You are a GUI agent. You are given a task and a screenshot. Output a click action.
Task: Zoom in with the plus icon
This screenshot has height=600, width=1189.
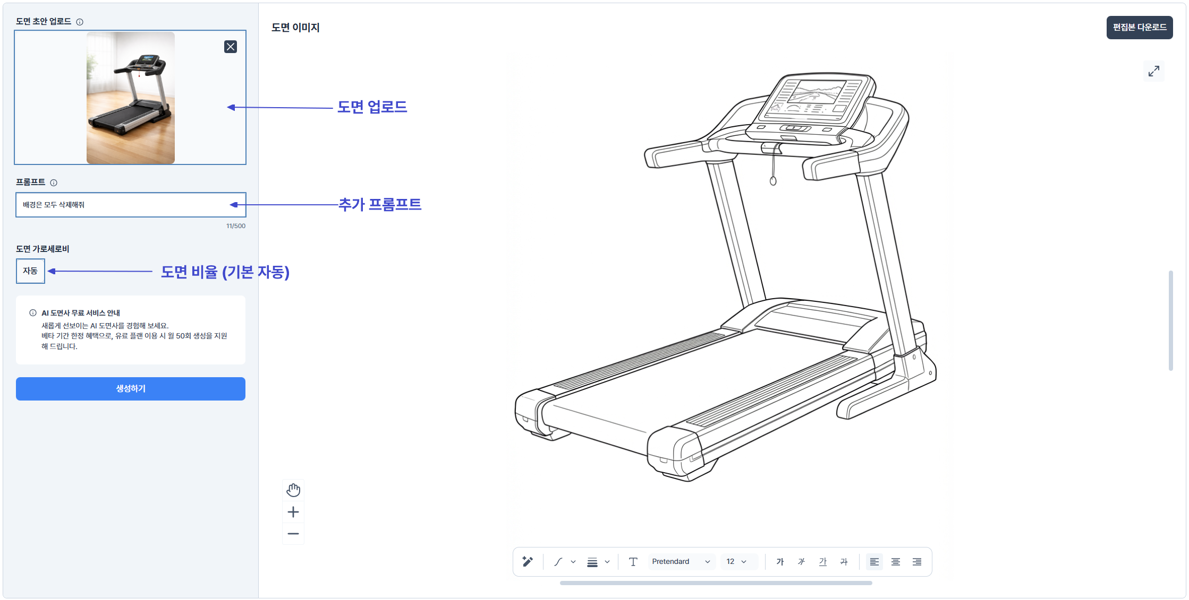[293, 512]
